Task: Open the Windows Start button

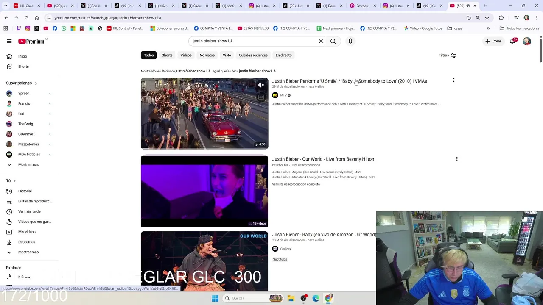Action: click(x=215, y=298)
